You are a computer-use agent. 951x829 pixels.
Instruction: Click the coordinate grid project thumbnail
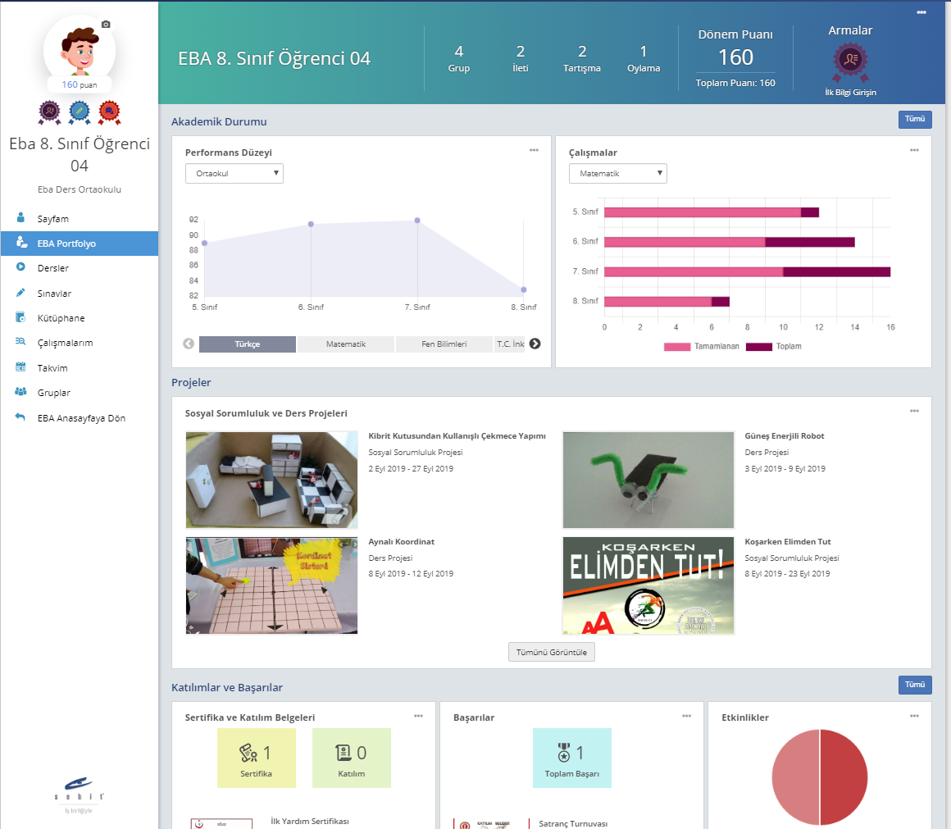point(271,585)
